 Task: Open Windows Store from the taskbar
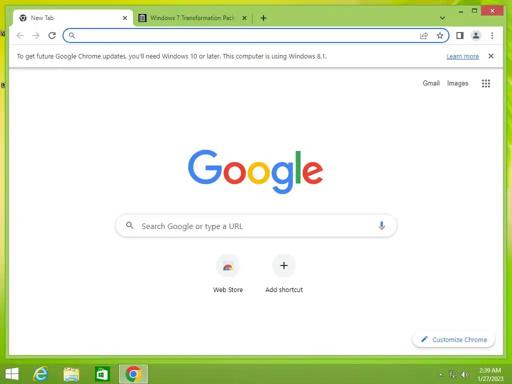pos(102,374)
